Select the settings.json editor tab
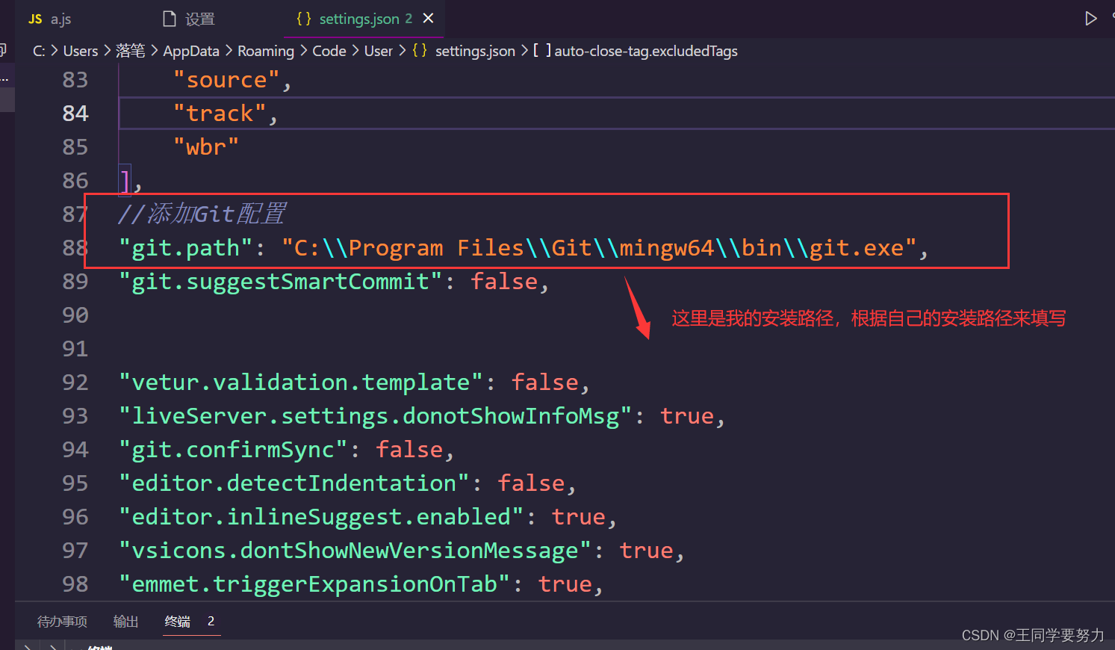The image size is (1115, 650). pyautogui.click(x=364, y=19)
